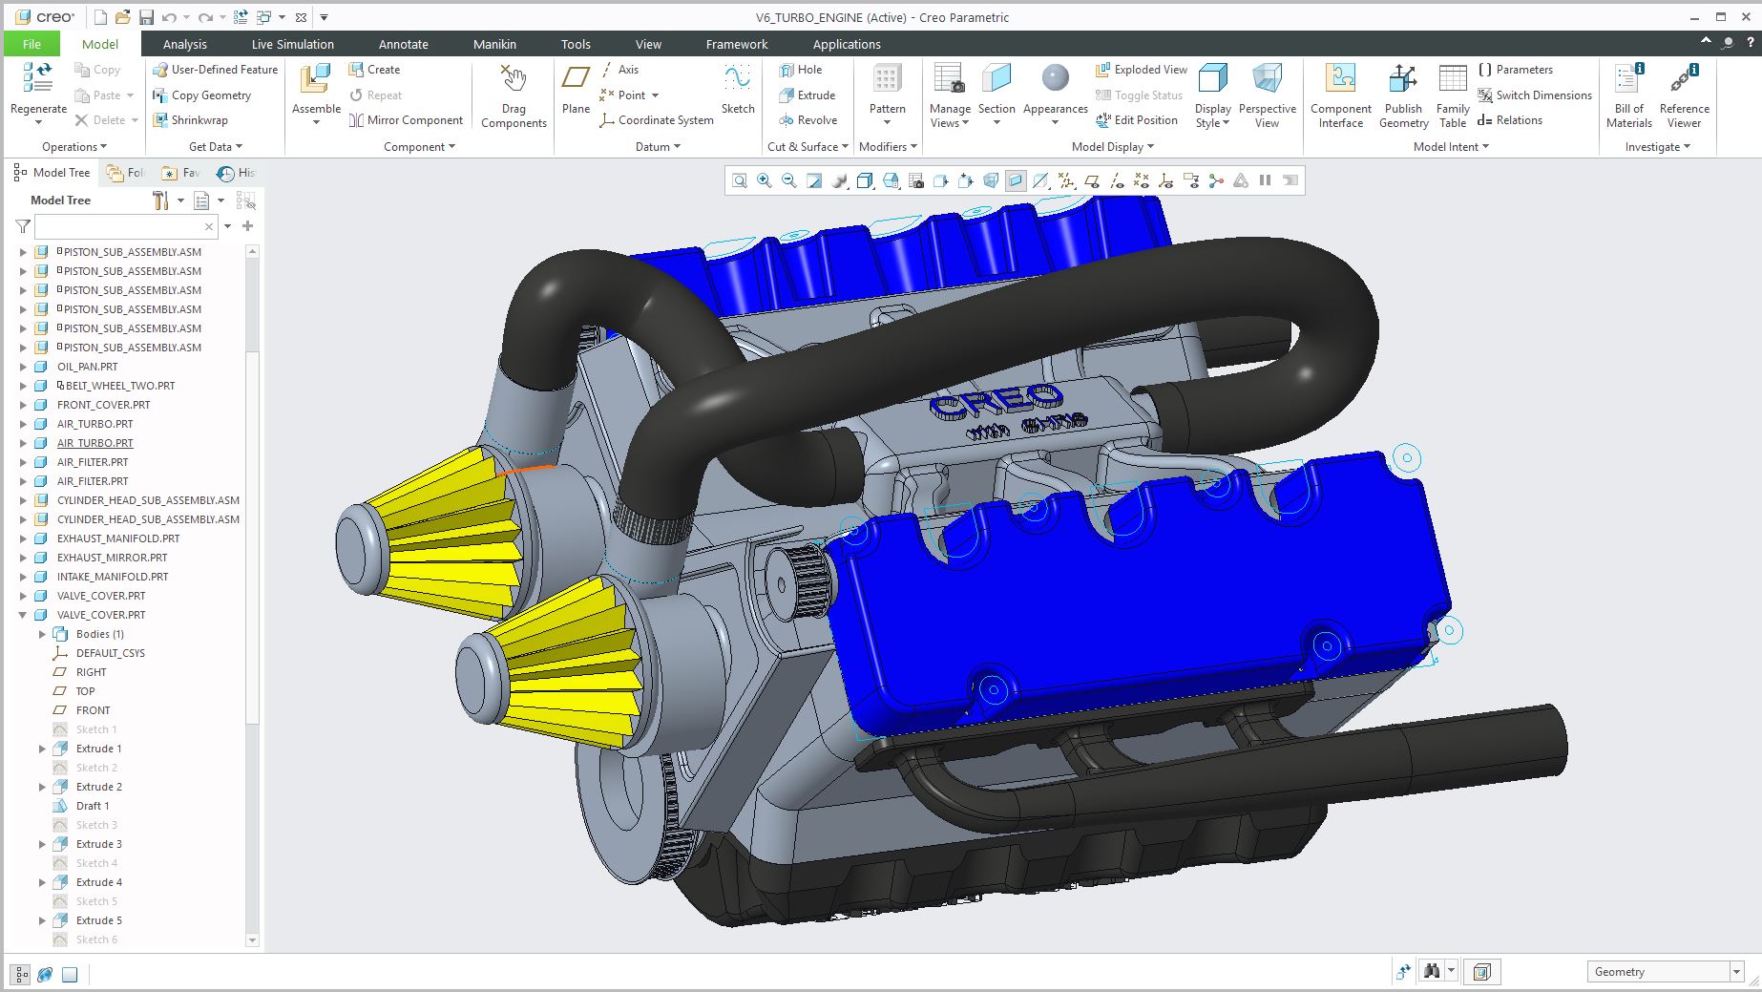Open the Appearances sphere icon
This screenshot has height=992, width=1762.
tap(1055, 79)
